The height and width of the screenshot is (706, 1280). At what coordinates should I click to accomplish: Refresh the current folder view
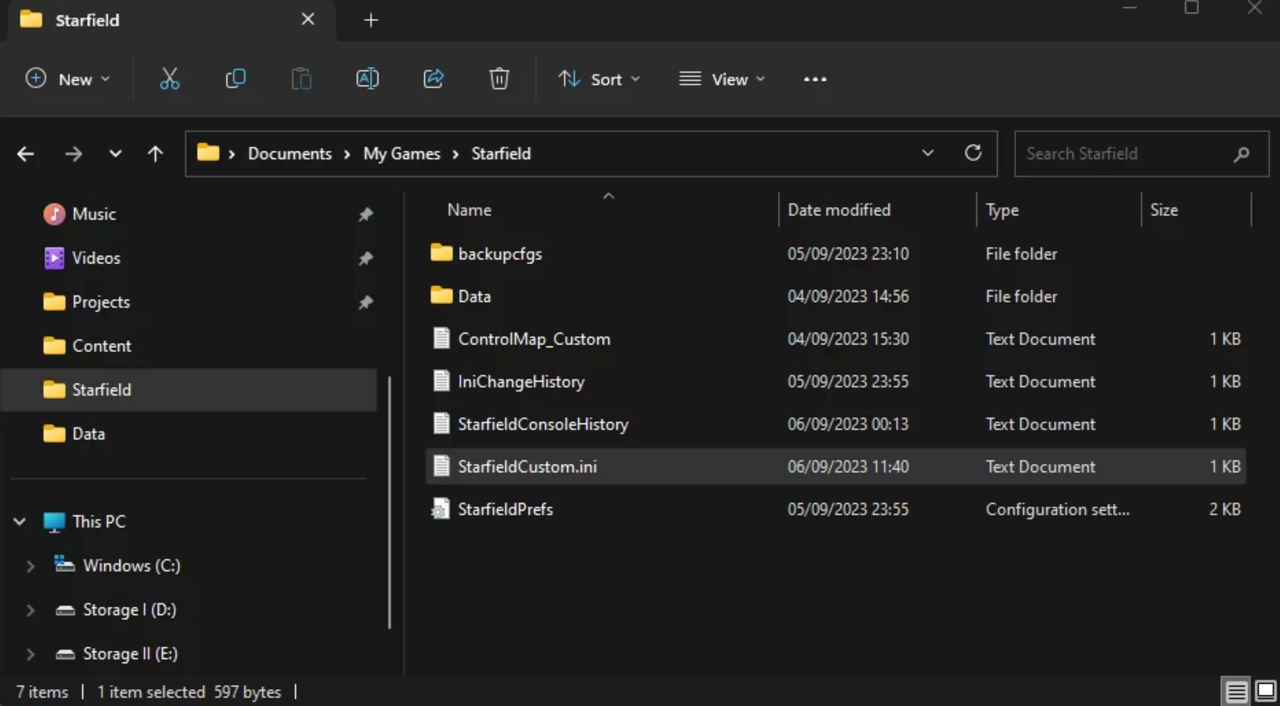tap(972, 153)
